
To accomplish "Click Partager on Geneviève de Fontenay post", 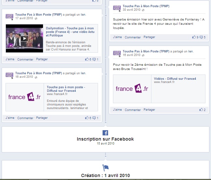I will click(x=149, y=37).
